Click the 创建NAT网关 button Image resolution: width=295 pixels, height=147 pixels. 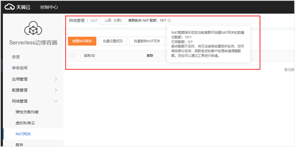click(x=82, y=41)
